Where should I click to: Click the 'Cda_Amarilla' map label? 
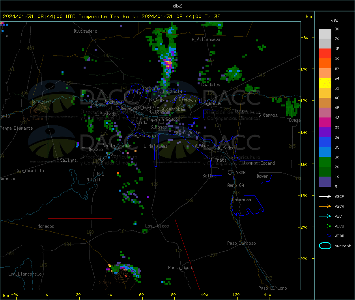[x=30, y=171]
